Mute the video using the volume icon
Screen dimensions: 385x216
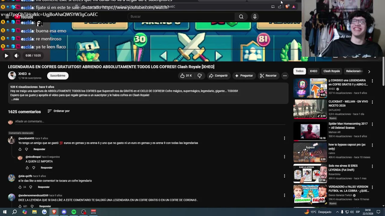coord(17,55)
